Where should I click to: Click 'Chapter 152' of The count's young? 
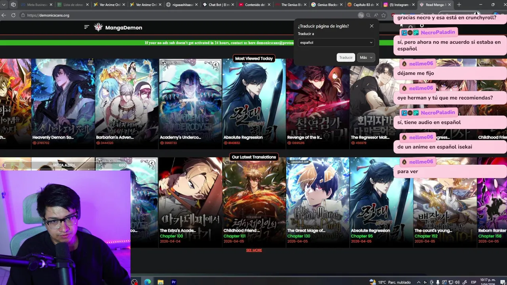(x=426, y=236)
